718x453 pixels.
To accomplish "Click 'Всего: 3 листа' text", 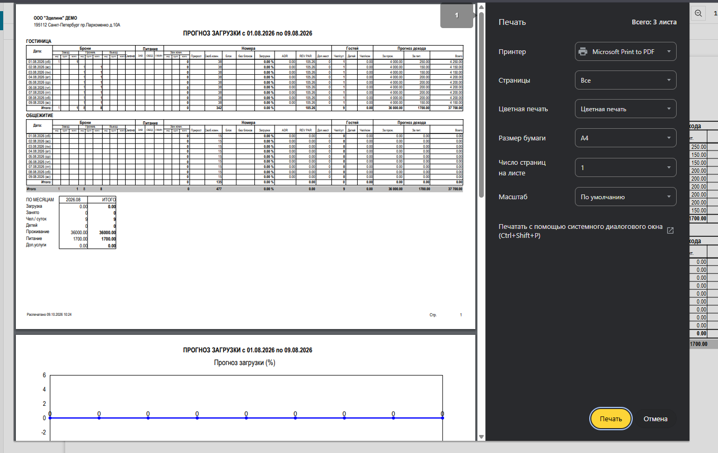I will (x=654, y=22).
